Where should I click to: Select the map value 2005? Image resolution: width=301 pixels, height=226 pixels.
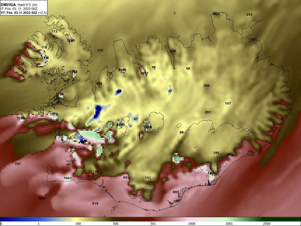coord(148,127)
